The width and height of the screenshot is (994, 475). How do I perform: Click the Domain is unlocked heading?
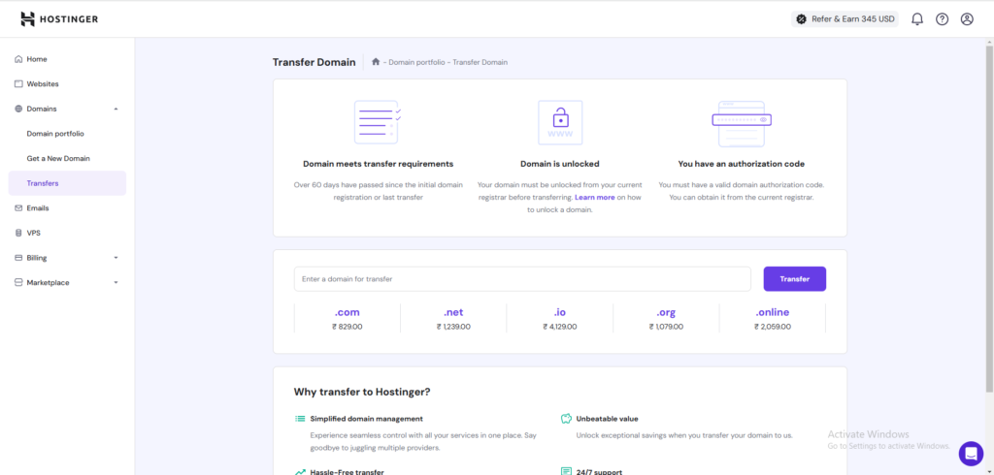(560, 164)
